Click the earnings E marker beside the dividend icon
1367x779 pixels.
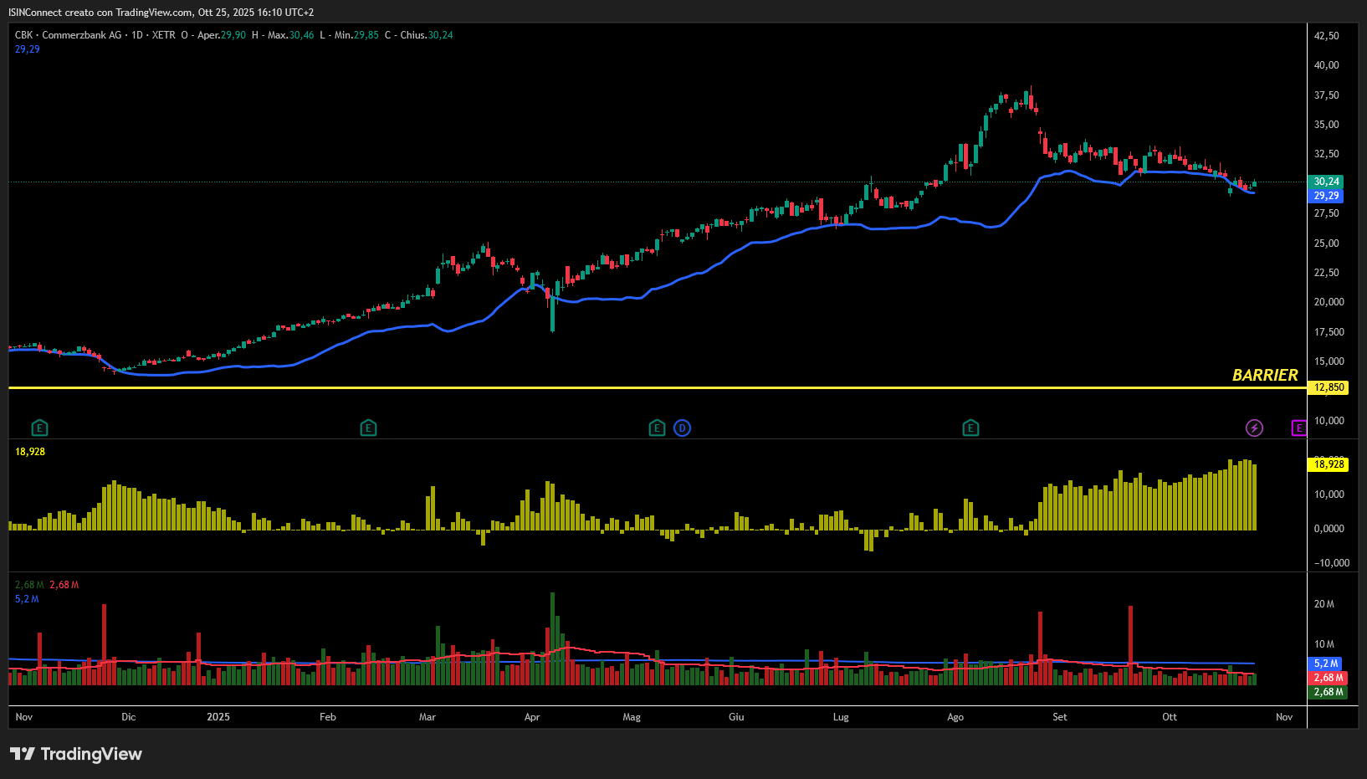coord(657,428)
